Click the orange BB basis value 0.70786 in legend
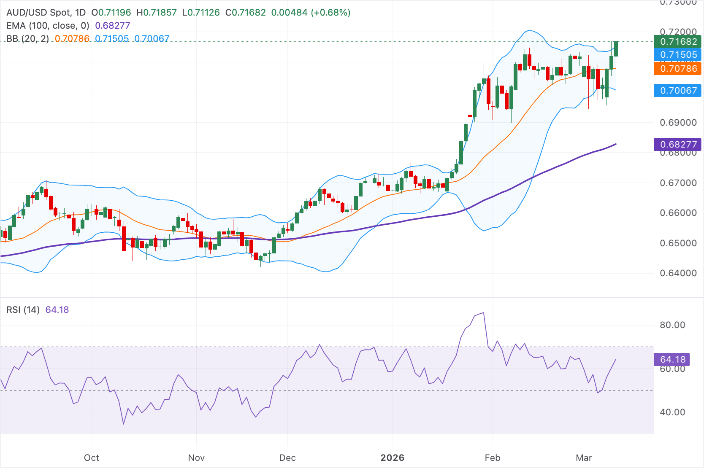704x468 pixels. coord(72,38)
